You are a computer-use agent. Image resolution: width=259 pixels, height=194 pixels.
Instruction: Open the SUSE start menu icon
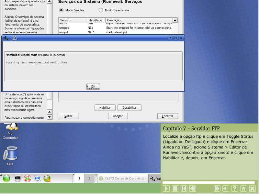click(x=7, y=178)
